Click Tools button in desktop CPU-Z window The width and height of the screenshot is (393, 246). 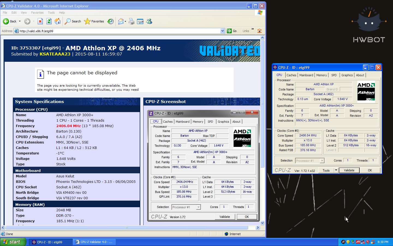click(x=326, y=170)
